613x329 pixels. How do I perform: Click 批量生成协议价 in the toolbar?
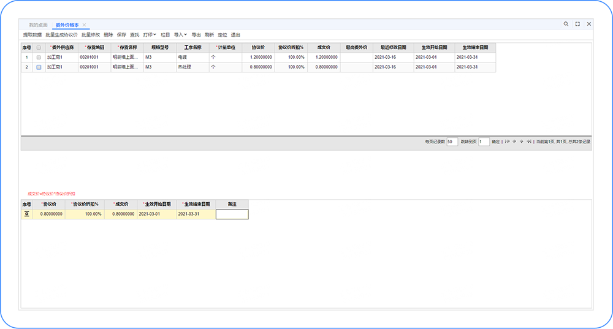(x=61, y=35)
